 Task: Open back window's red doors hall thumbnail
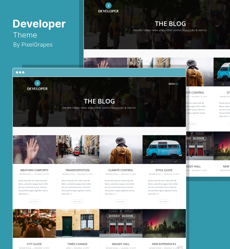coord(200,146)
